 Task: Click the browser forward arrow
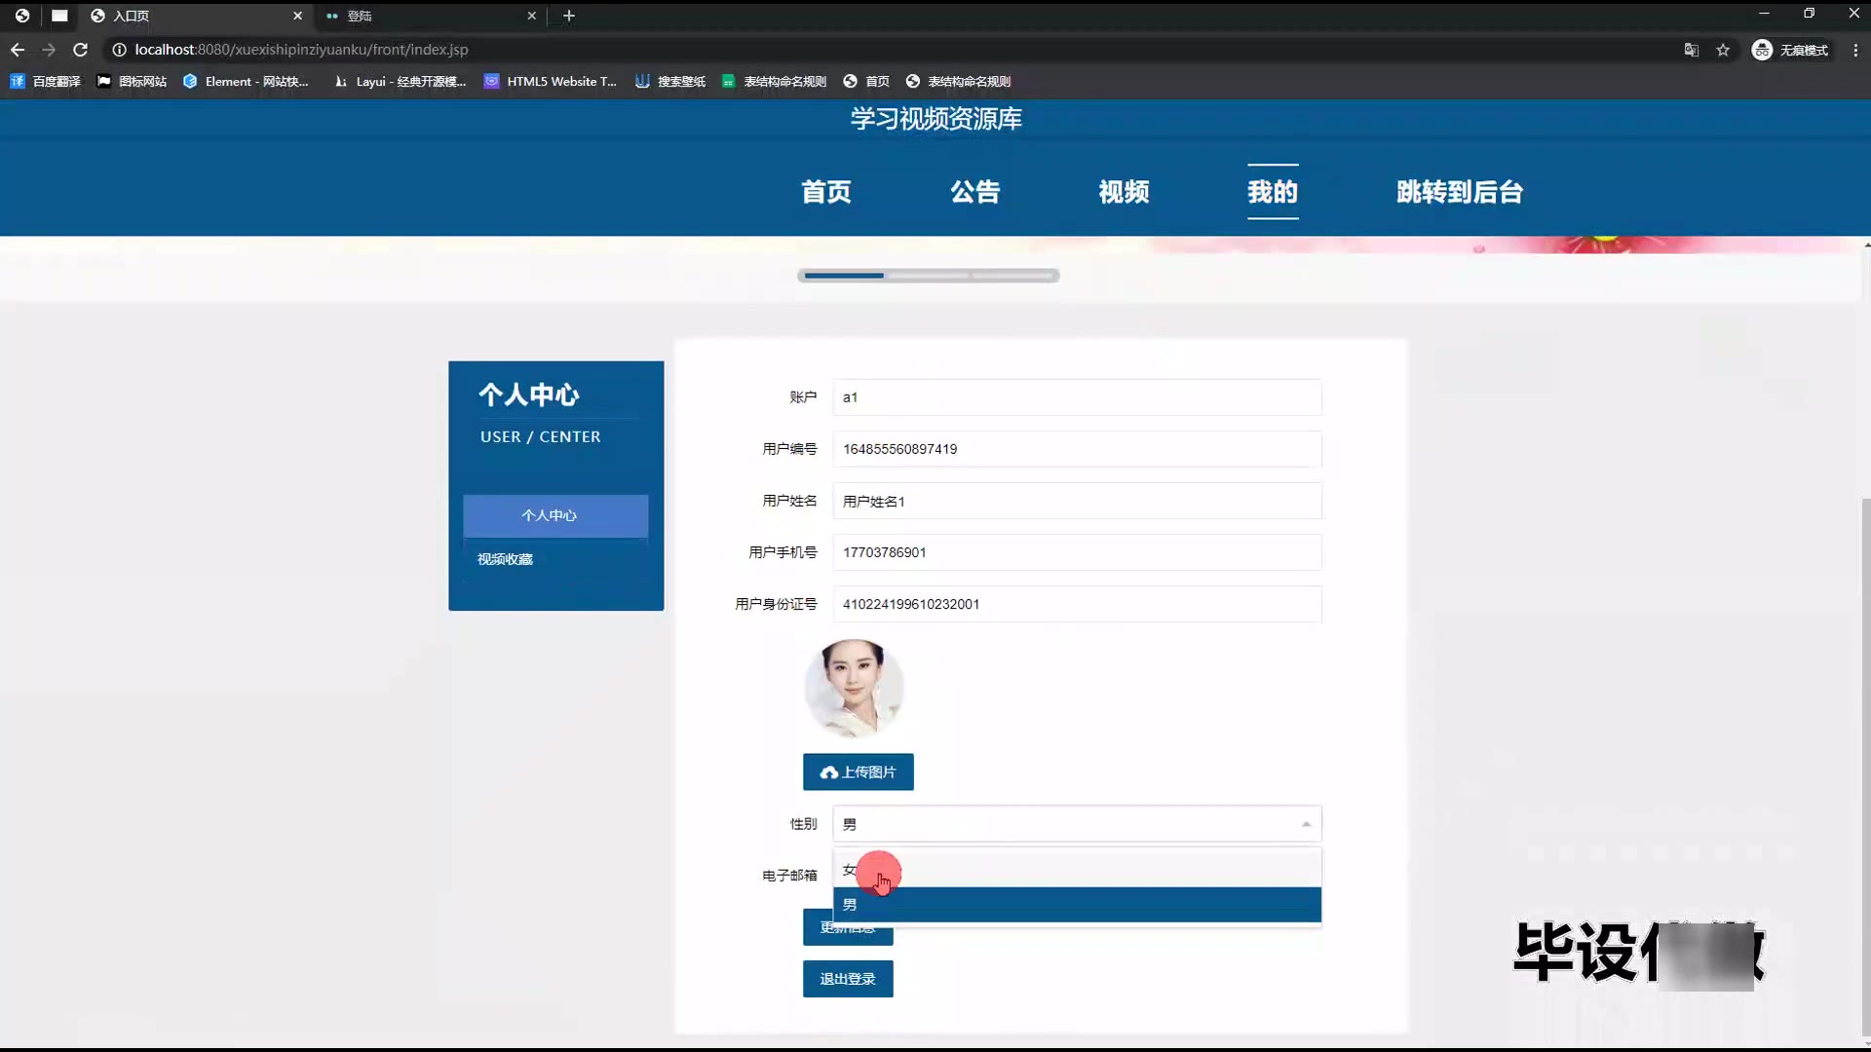click(x=49, y=50)
